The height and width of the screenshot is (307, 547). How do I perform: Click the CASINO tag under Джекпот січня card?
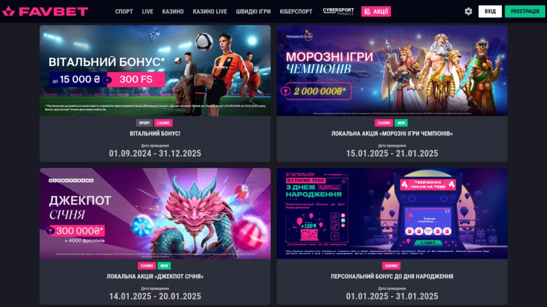pos(146,265)
